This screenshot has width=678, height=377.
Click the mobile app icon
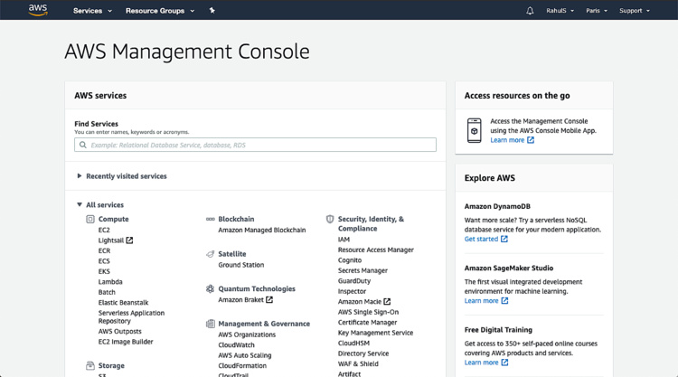pos(474,130)
